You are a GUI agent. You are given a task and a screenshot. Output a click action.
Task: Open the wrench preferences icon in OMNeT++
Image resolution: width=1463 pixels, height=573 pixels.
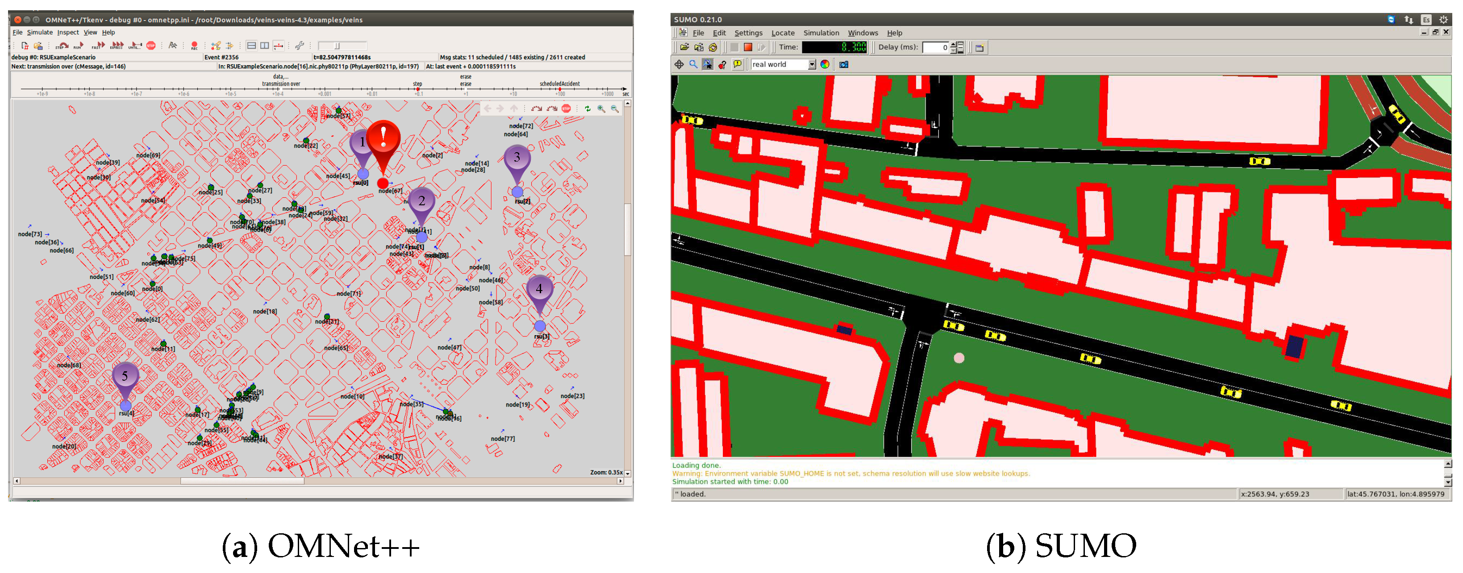300,46
